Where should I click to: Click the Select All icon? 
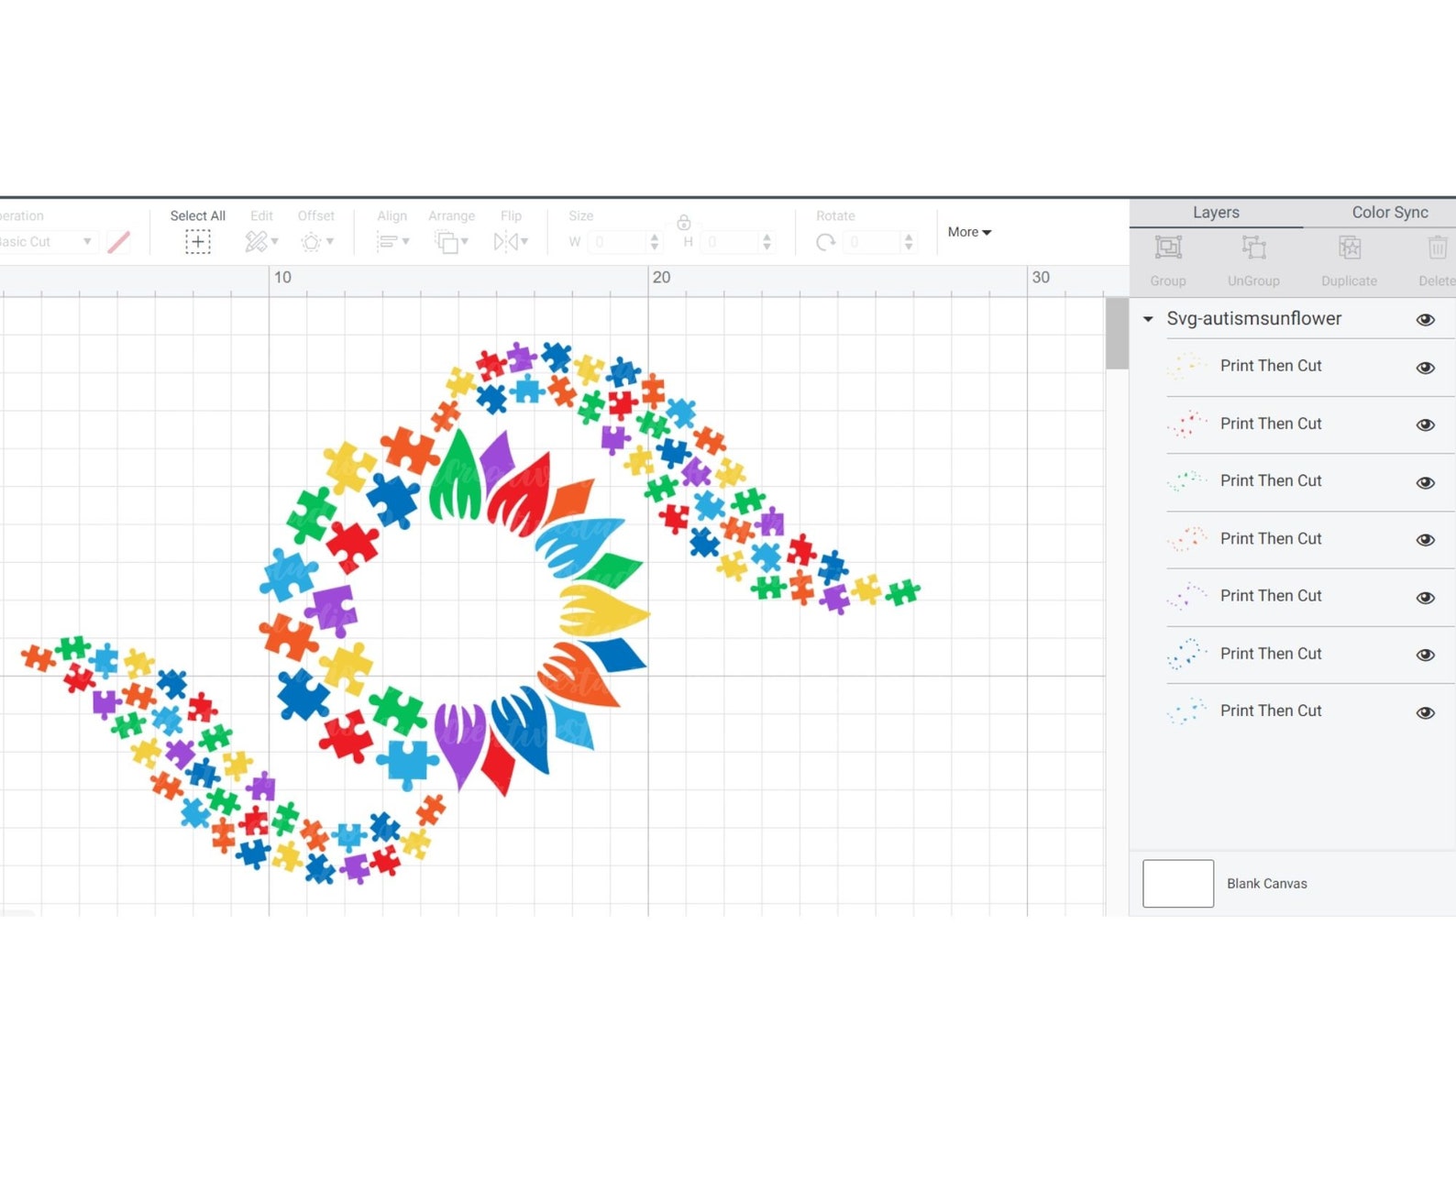coord(197,242)
